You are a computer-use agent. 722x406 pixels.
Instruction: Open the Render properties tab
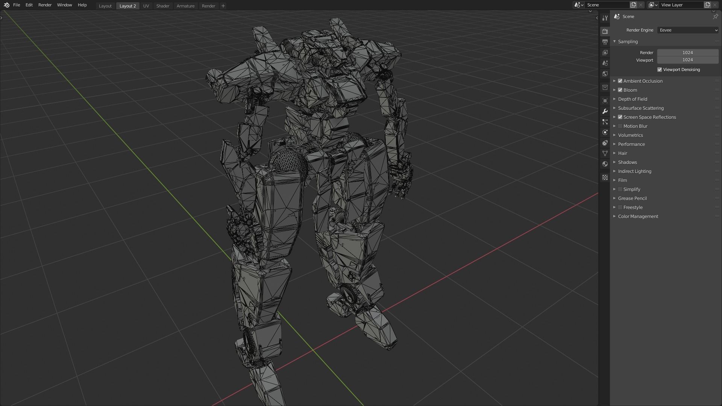pos(605,32)
